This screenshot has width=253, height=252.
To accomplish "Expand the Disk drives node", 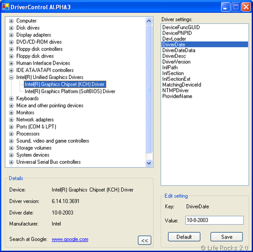I will pos(11,28).
